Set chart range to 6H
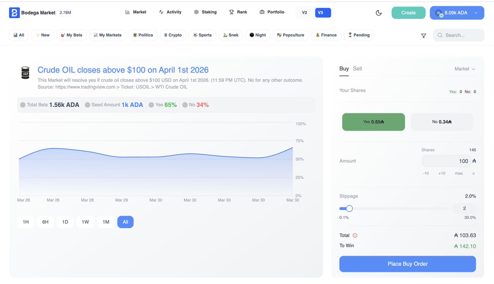This screenshot has width=494, height=284. [45, 222]
